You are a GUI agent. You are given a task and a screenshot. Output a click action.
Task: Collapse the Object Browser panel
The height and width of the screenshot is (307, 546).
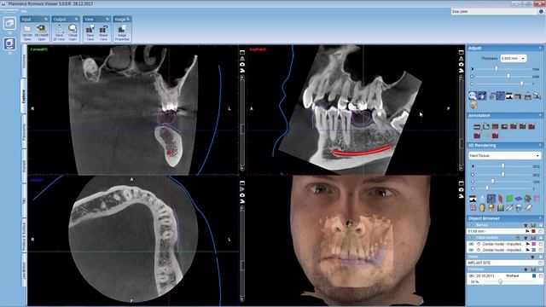[540, 218]
